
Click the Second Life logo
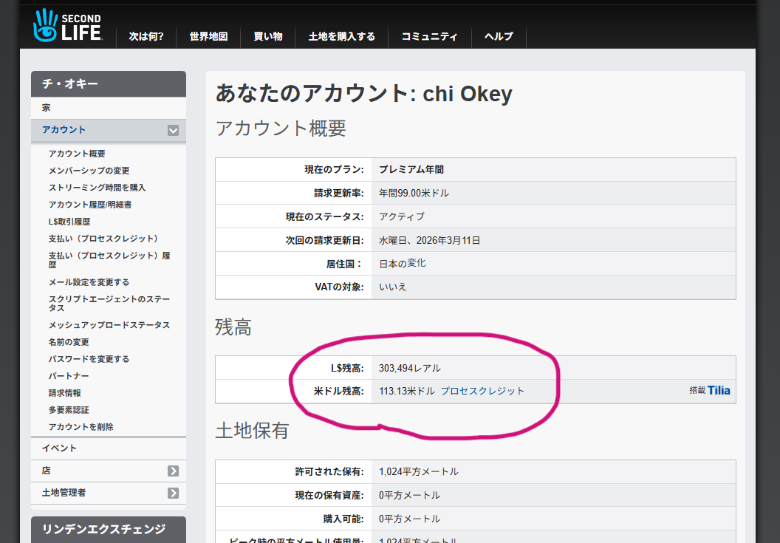click(x=67, y=26)
